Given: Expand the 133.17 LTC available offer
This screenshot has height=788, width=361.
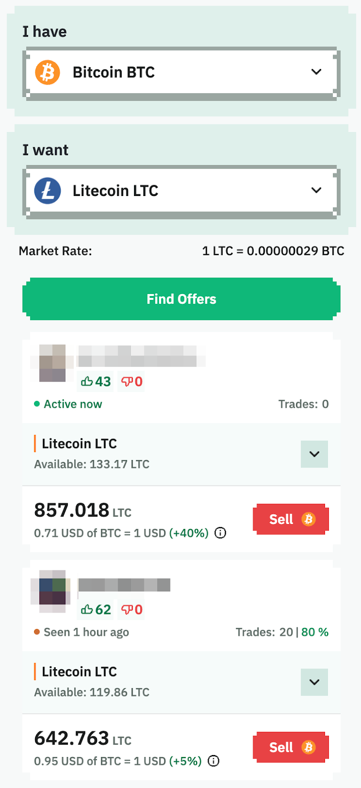Looking at the screenshot, I should [x=314, y=454].
